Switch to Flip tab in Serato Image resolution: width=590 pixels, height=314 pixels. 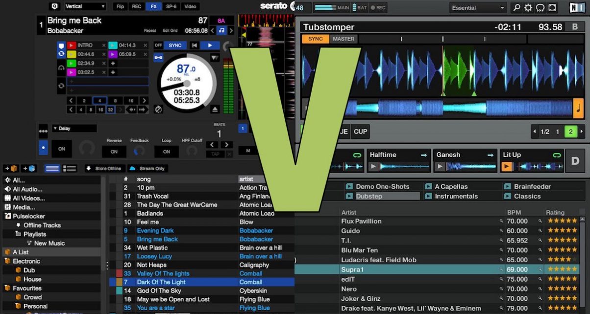120,6
